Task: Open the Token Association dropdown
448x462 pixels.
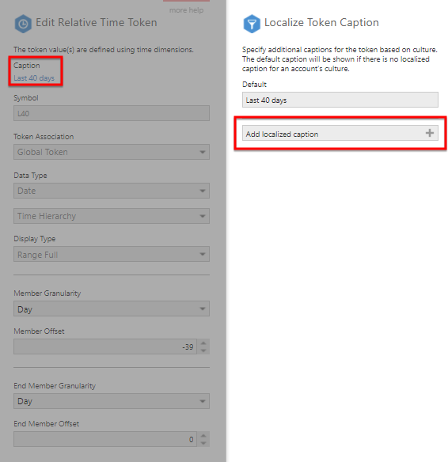Action: [x=112, y=152]
